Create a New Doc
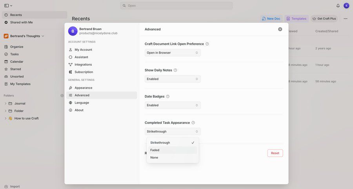 point(271,19)
